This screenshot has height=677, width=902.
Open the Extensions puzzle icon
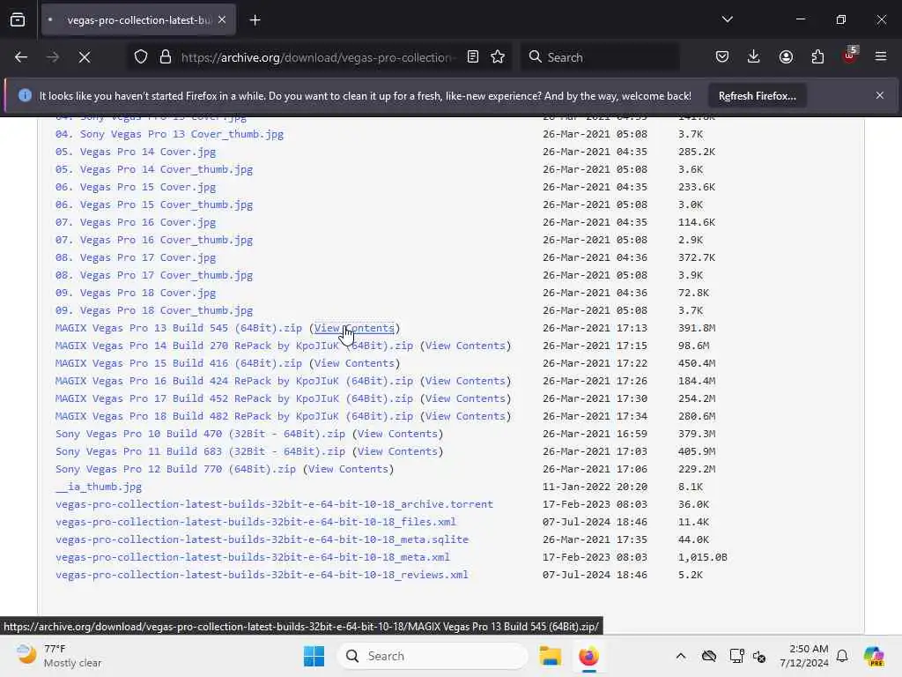coord(817,57)
